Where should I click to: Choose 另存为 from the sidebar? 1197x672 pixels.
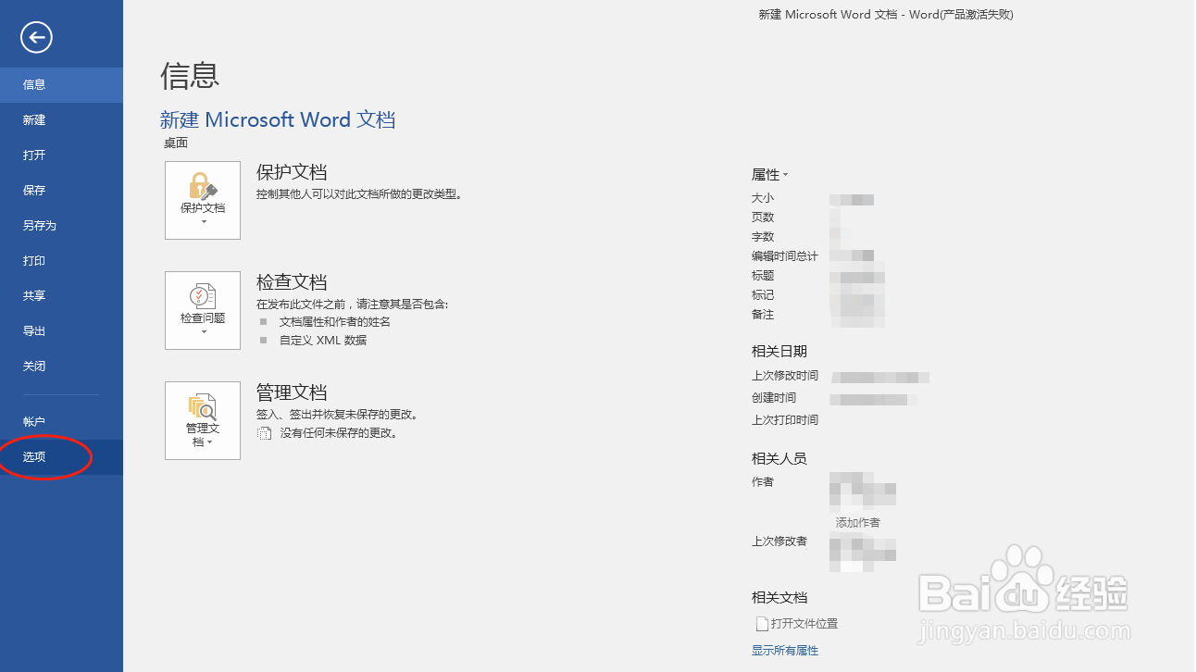(61, 226)
